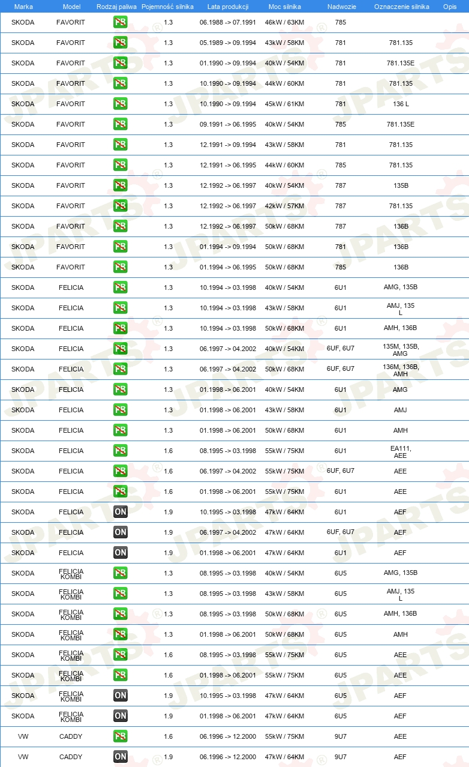Viewport: 469px width, 767px height.
Task: Click 6U5 body cell in KOMBI AMG, 135B row
Action: click(x=341, y=573)
